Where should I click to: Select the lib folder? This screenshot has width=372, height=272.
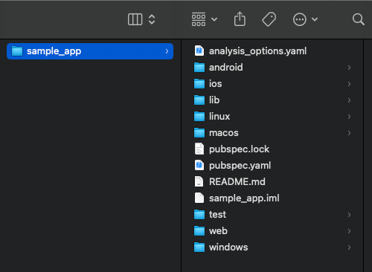click(x=272, y=100)
